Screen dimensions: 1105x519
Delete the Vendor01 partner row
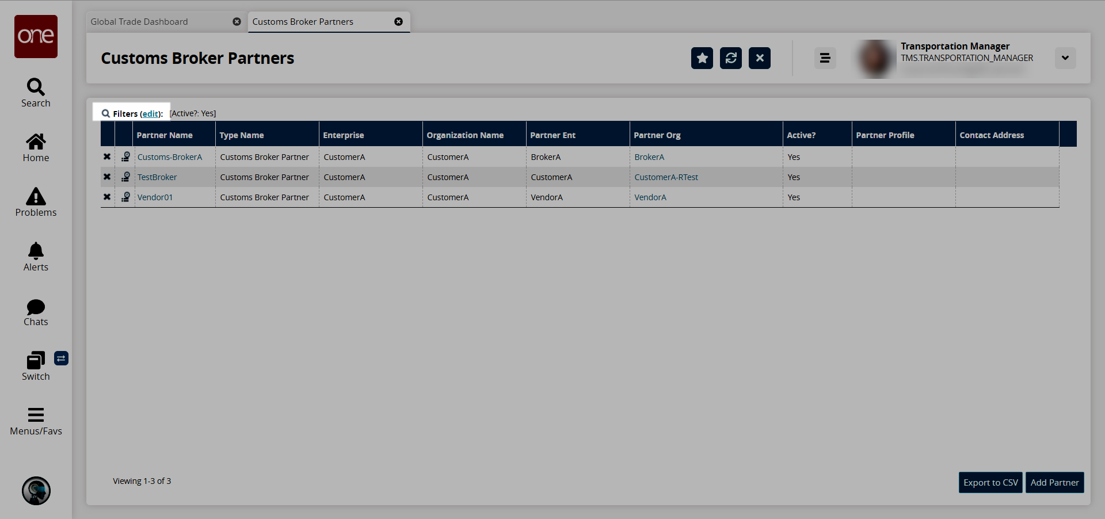click(107, 197)
